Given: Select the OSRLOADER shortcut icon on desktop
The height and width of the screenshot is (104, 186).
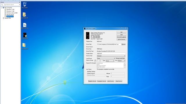Looking at the screenshot, I should pyautogui.click(x=25, y=36).
